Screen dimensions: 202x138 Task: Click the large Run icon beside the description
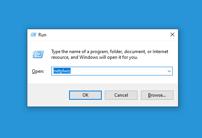click(38, 54)
